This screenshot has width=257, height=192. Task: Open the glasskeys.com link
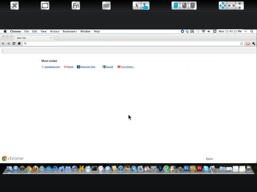pos(52,67)
